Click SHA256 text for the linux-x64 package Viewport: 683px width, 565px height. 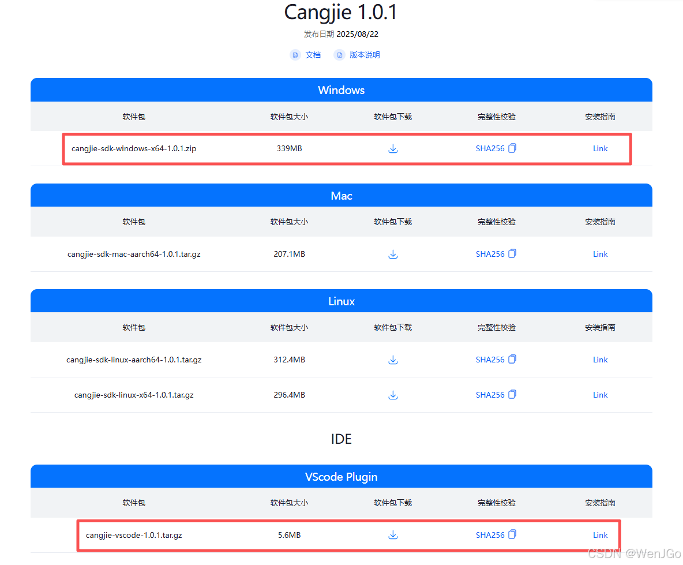coord(490,395)
